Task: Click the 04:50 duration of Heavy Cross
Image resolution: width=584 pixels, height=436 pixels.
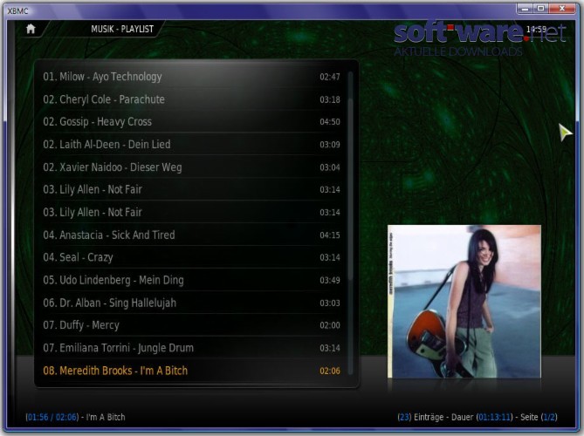Action: pos(330,122)
